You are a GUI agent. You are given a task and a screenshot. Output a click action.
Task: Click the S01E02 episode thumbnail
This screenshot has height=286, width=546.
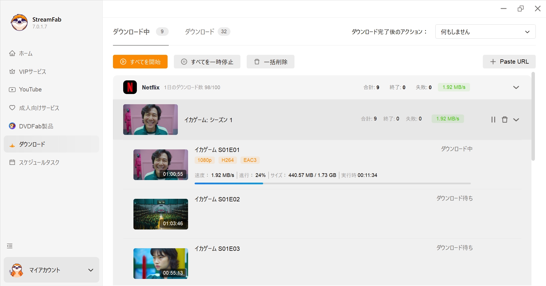pos(160,214)
